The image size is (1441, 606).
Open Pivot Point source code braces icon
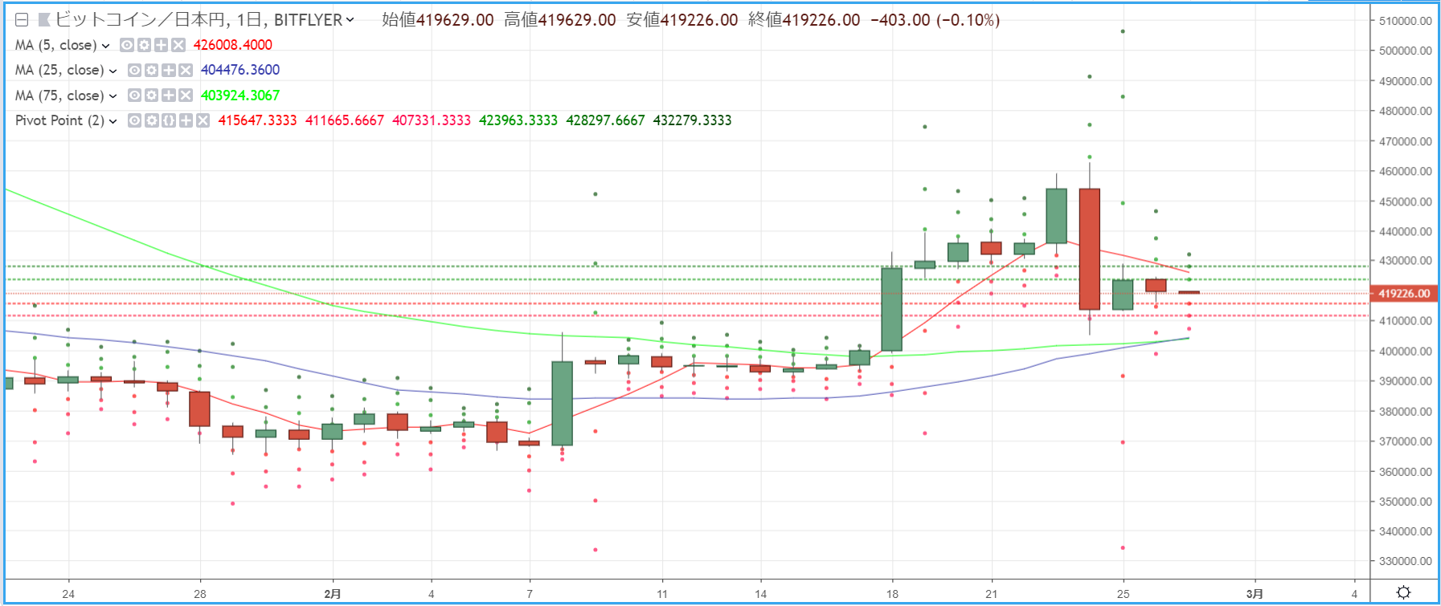pyautogui.click(x=169, y=120)
